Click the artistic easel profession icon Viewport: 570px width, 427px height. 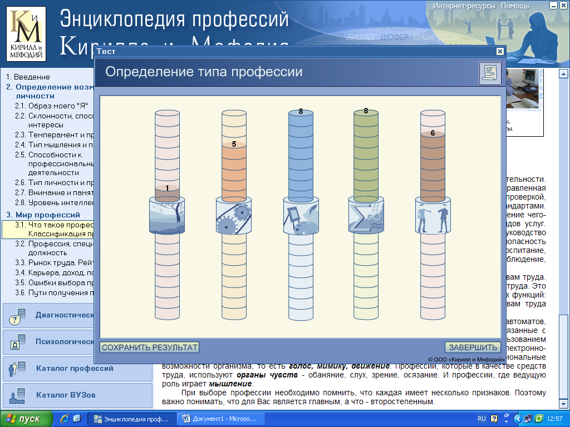click(x=301, y=216)
